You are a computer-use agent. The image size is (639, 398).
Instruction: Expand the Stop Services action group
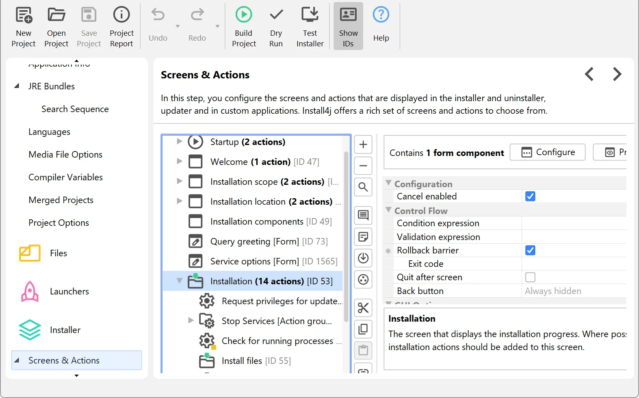tap(191, 320)
